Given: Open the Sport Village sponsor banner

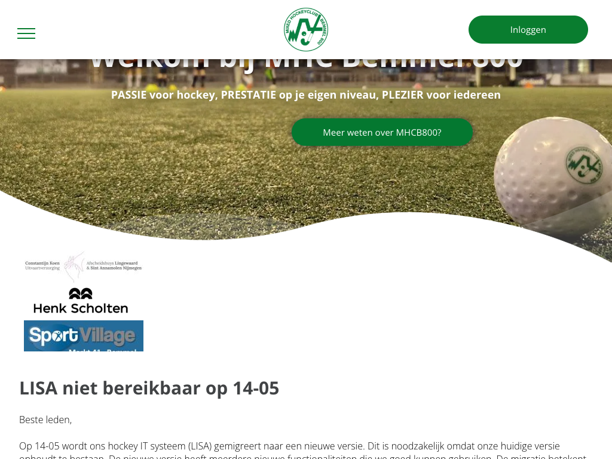Looking at the screenshot, I should (x=84, y=336).
